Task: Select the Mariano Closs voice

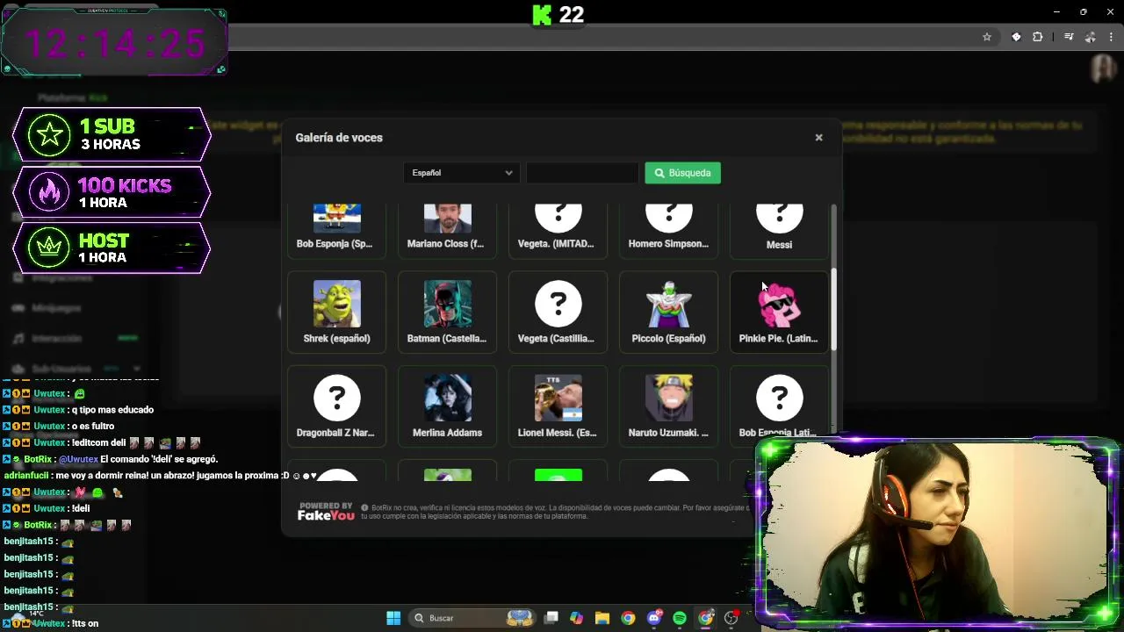Action: 447,230
